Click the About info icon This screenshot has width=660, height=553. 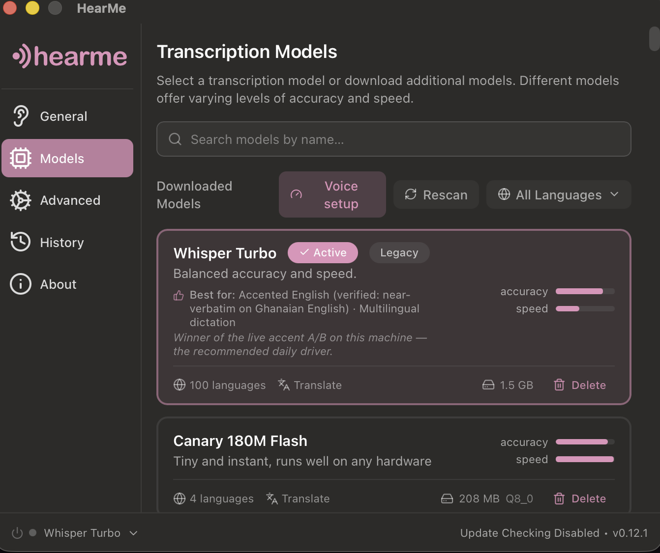21,284
